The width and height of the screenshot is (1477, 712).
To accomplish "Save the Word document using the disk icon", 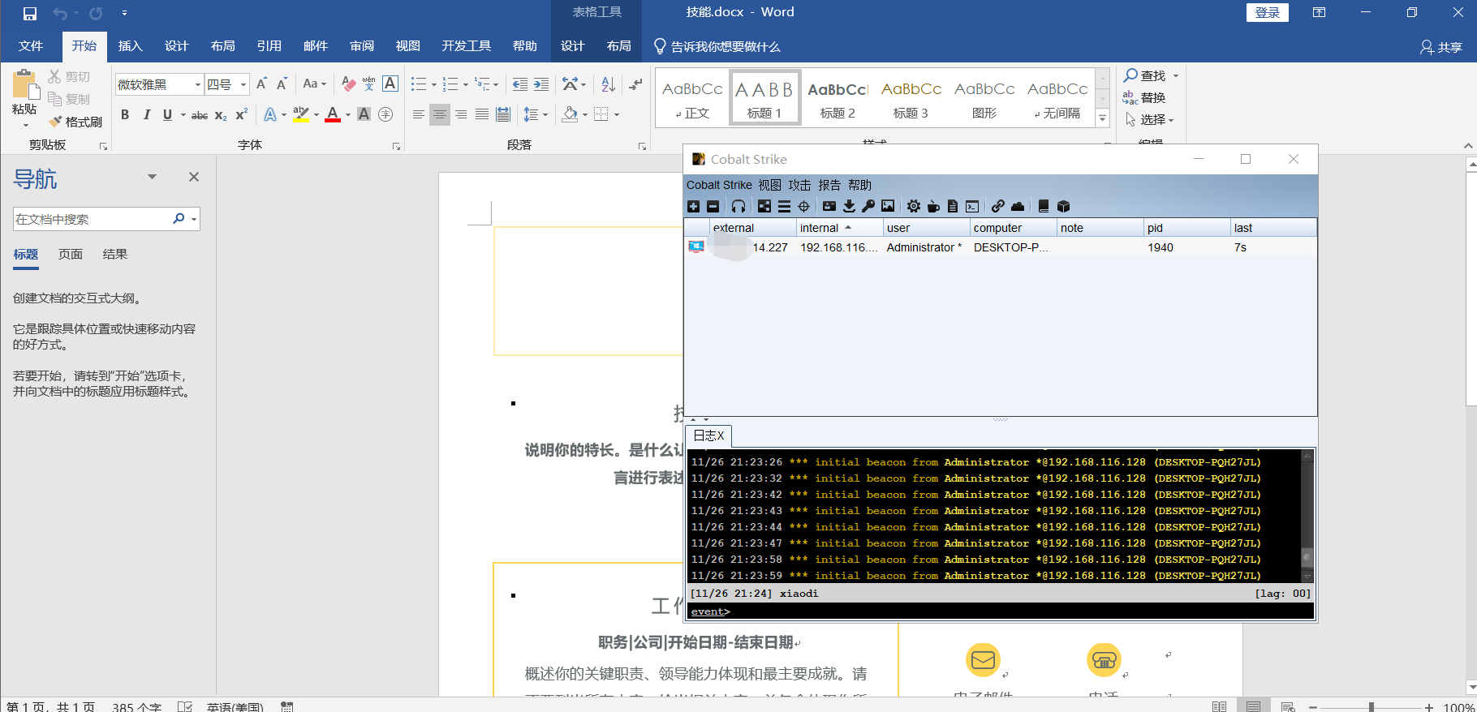I will tap(30, 13).
